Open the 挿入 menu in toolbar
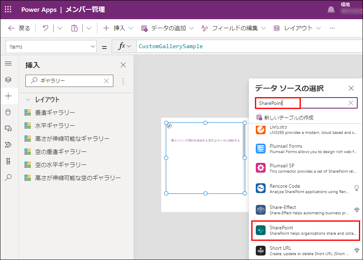 118,28
